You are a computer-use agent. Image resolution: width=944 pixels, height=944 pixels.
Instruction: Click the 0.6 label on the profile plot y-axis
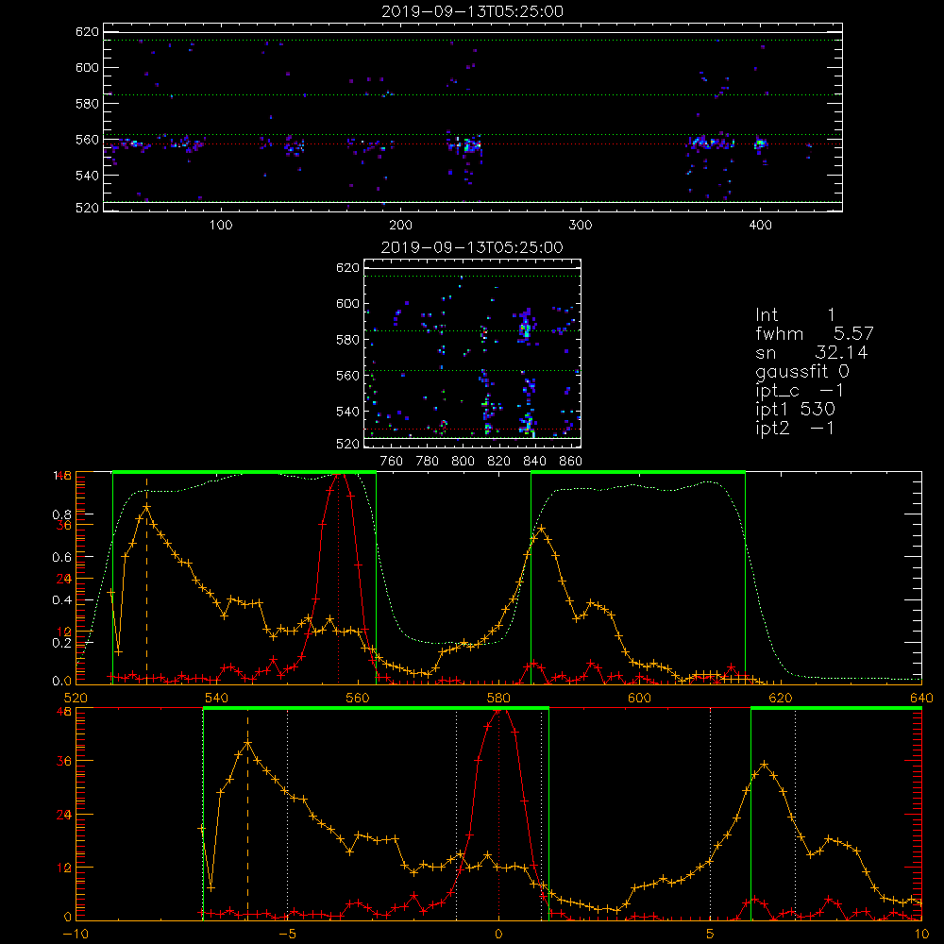(62, 558)
